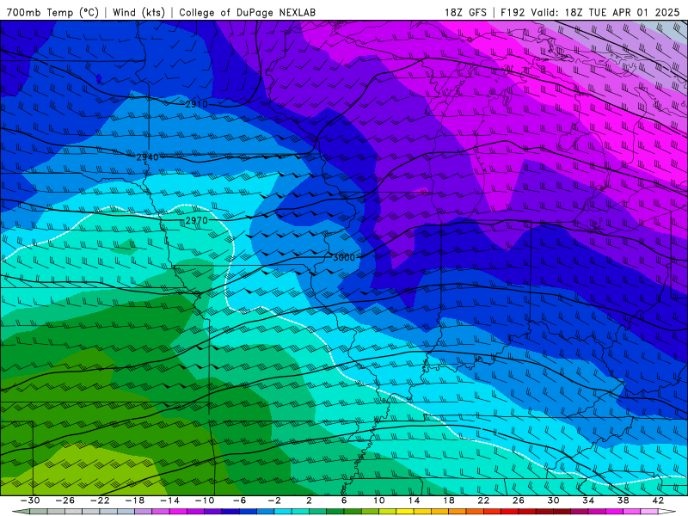Viewport: 688px width, 516px height.
Task: Click the 34 tick label on color scale
Action: point(588,501)
